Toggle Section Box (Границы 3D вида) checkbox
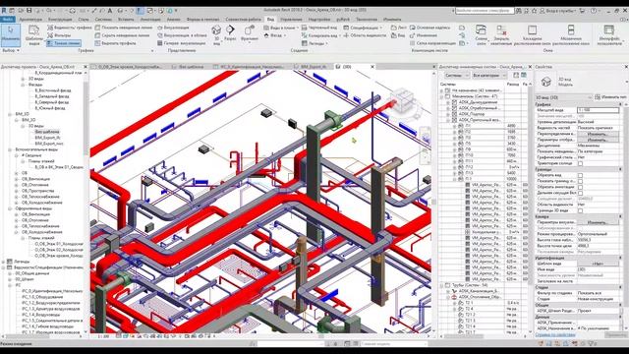Screen dimensions: 629x354 click(x=580, y=210)
